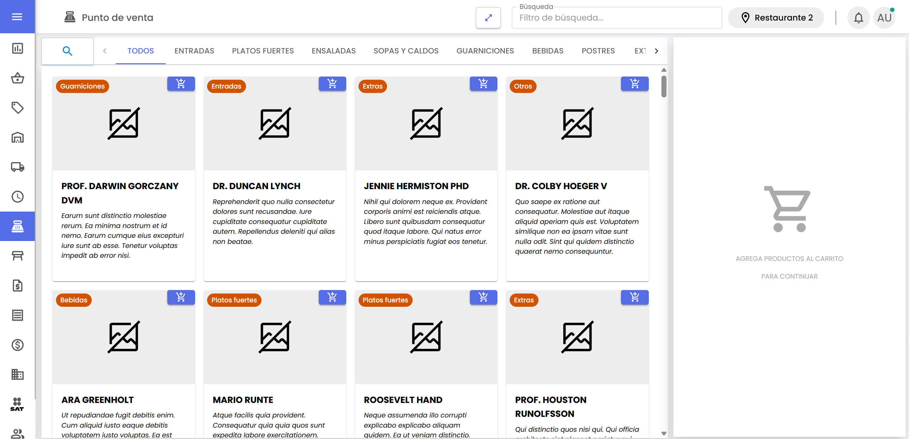909x439 pixels.
Task: Click the Bebidas category badge
Action: pyautogui.click(x=73, y=300)
